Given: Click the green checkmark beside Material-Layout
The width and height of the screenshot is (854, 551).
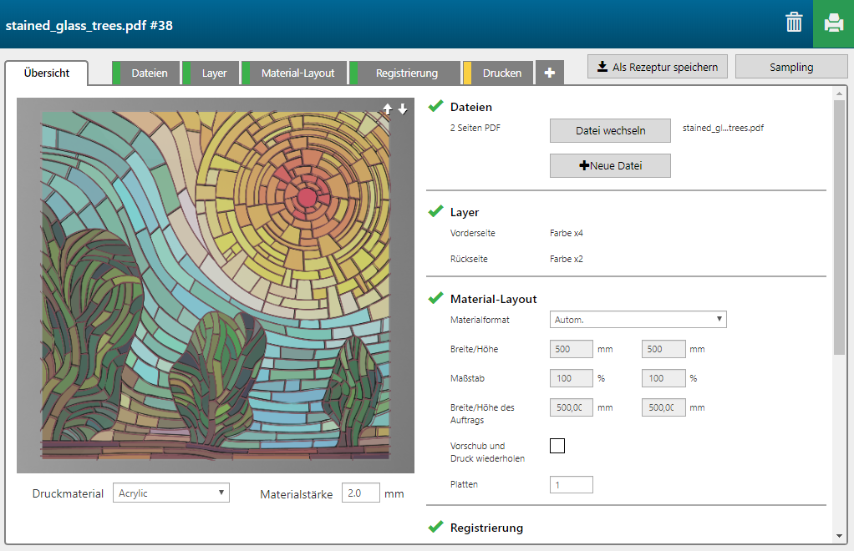Looking at the screenshot, I should tap(435, 298).
